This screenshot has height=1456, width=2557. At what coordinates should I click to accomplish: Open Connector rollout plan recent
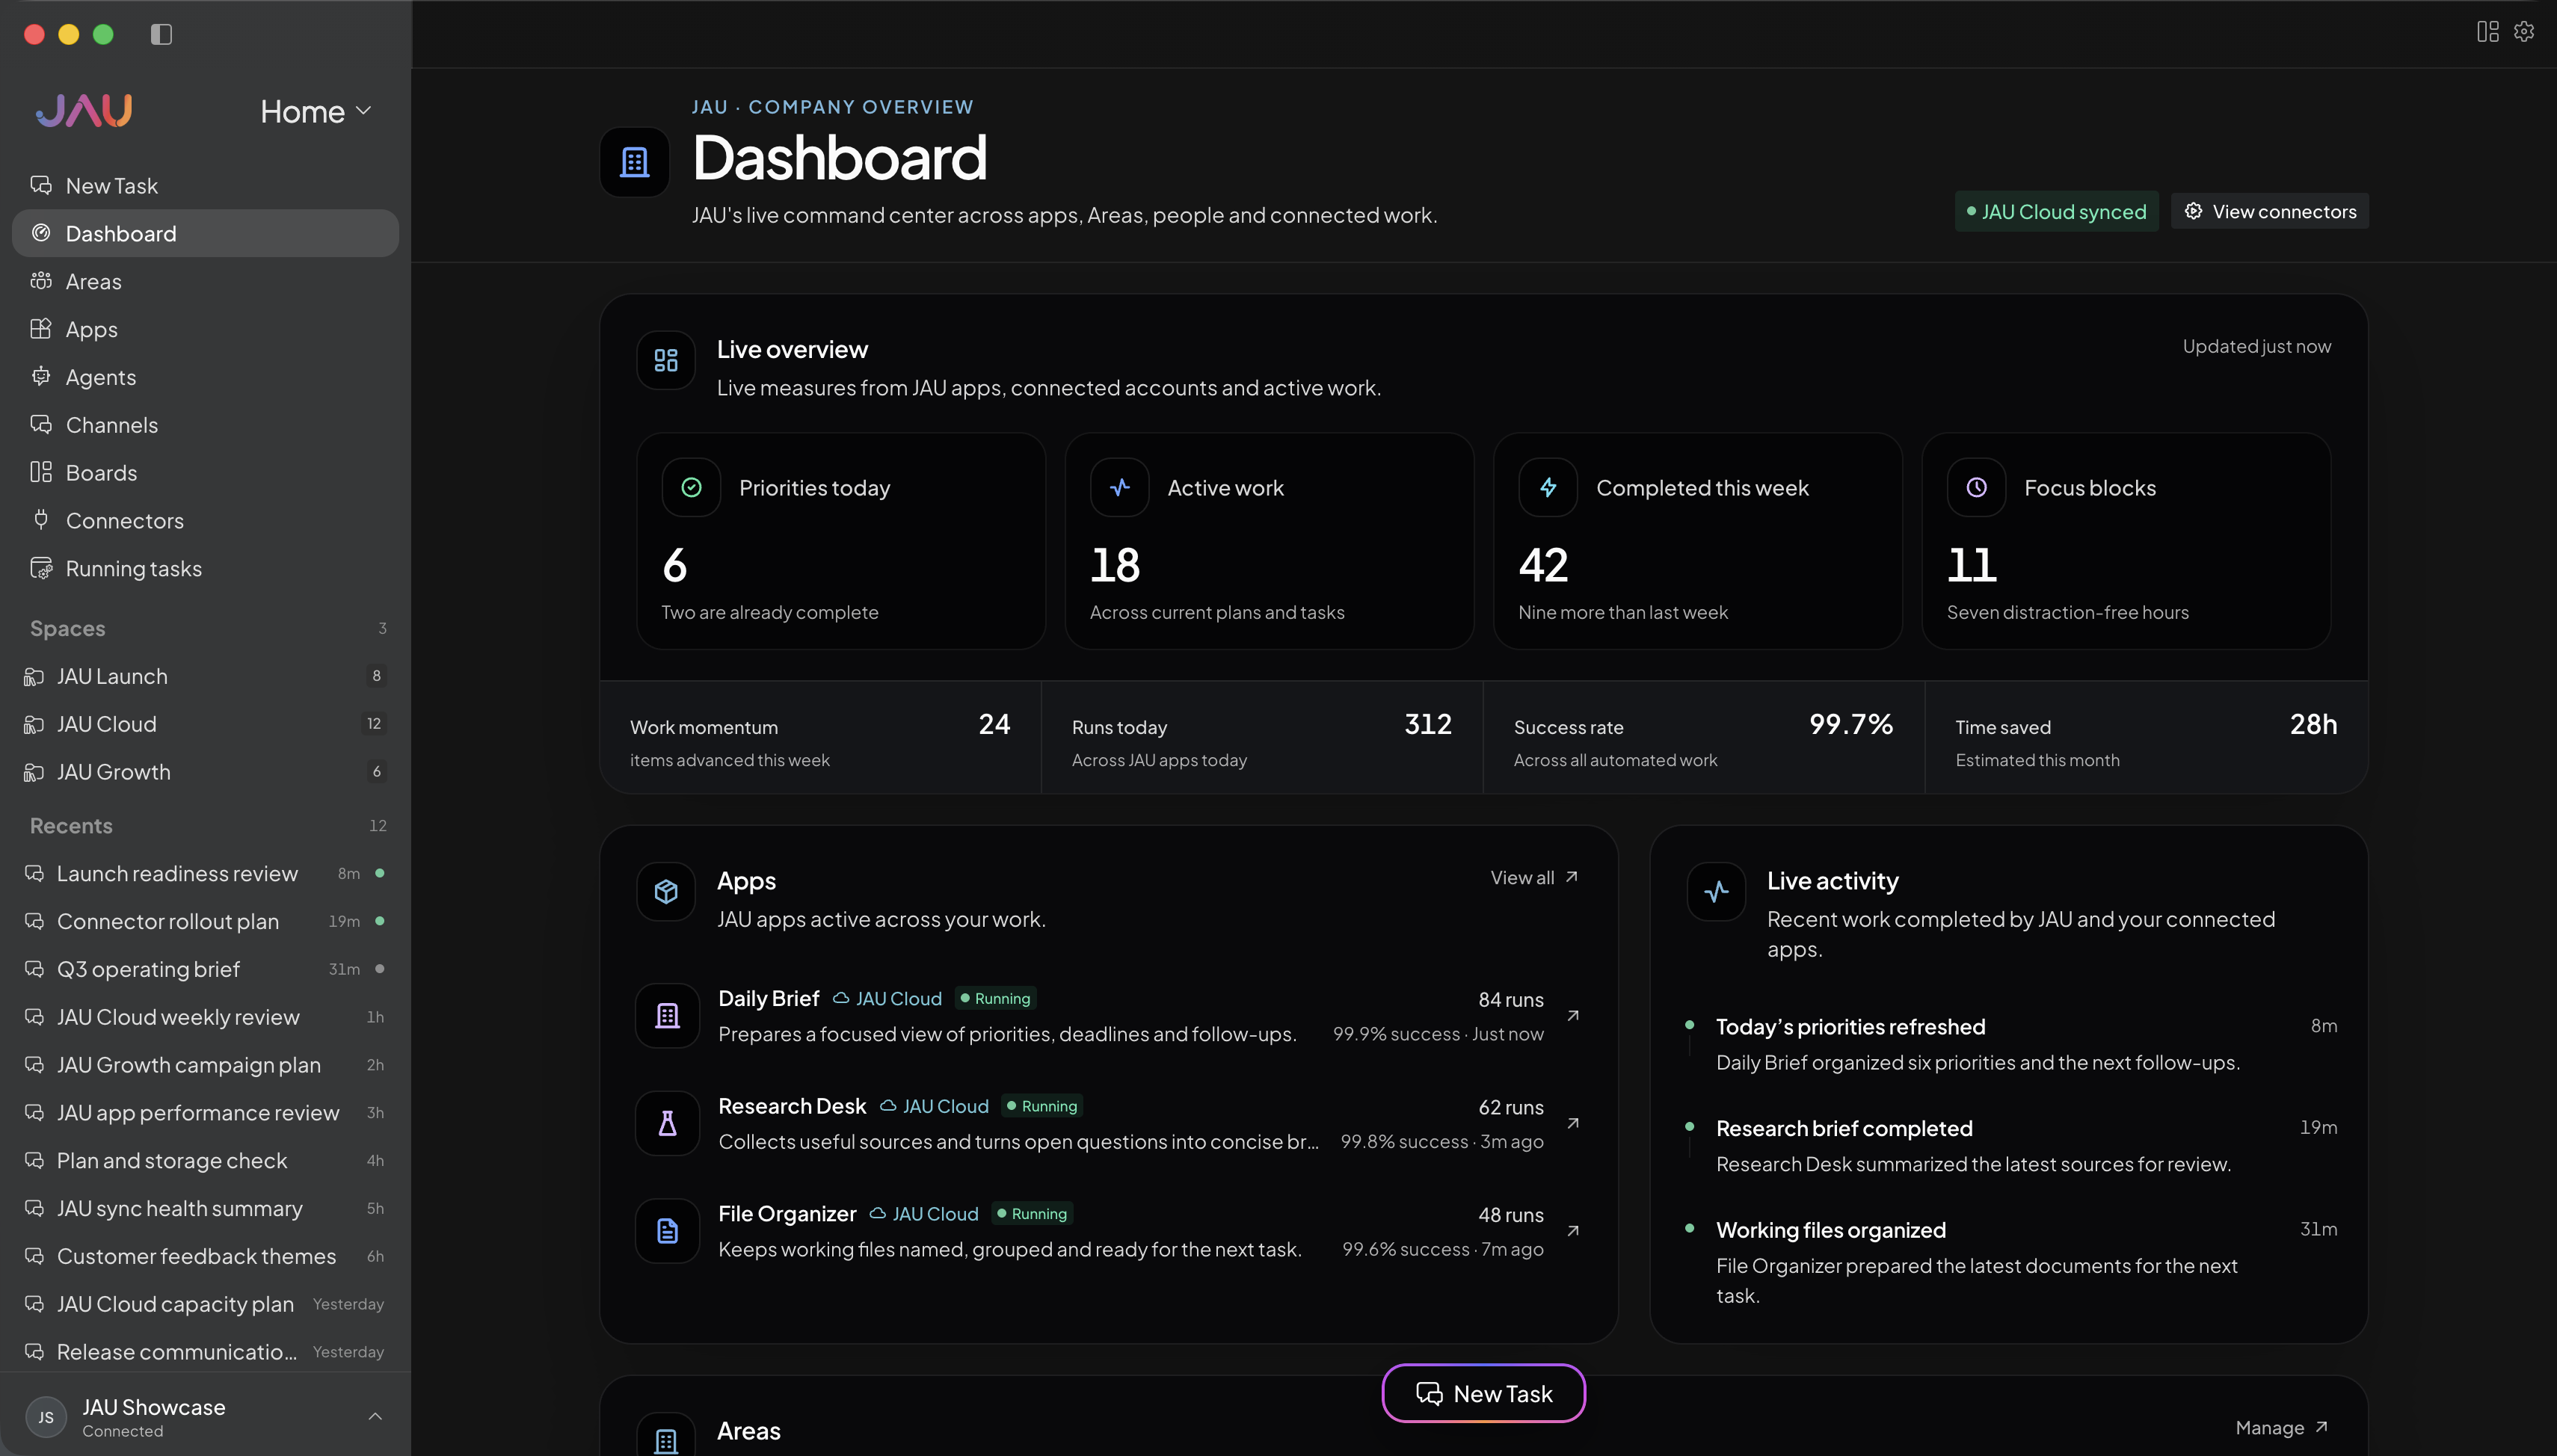point(205,921)
